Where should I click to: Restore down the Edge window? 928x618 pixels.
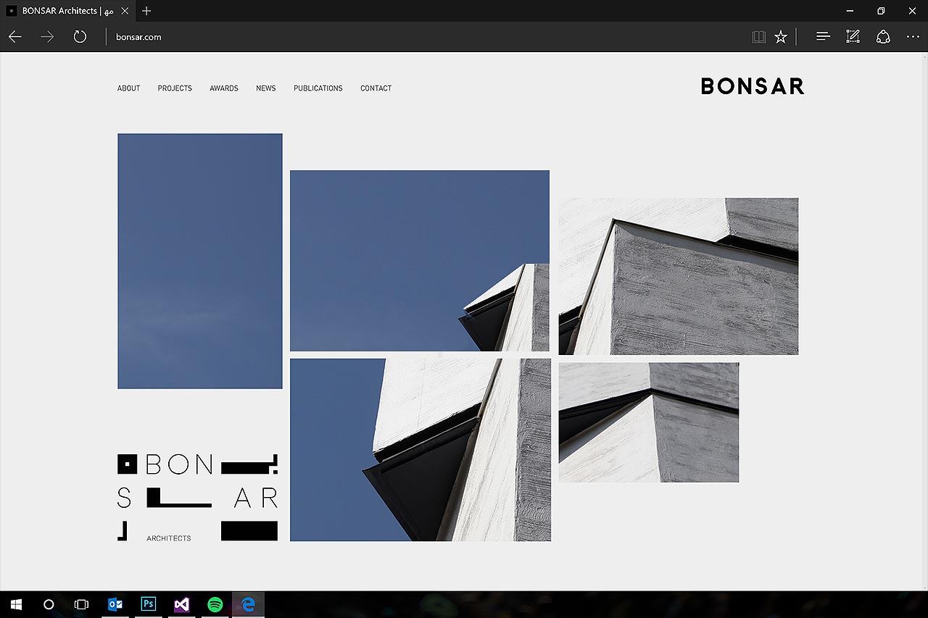click(x=881, y=11)
